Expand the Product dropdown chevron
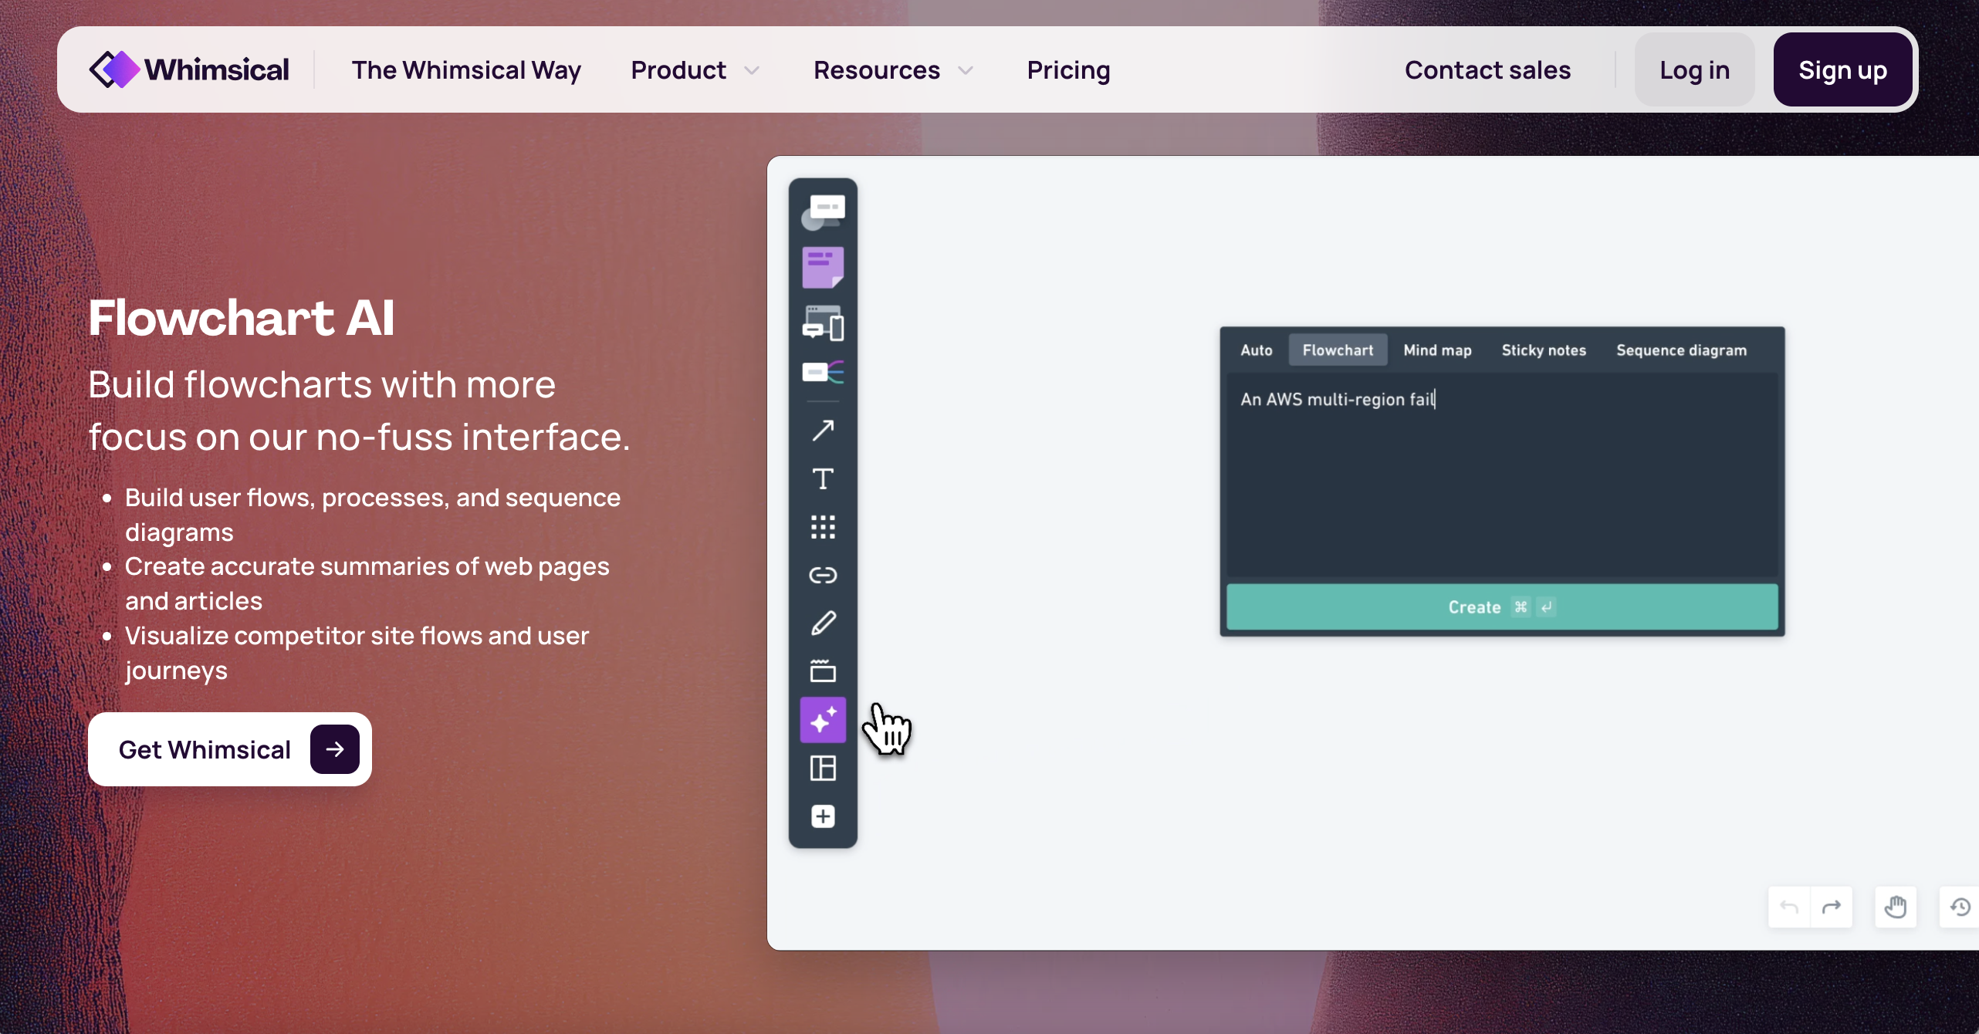 tap(752, 71)
